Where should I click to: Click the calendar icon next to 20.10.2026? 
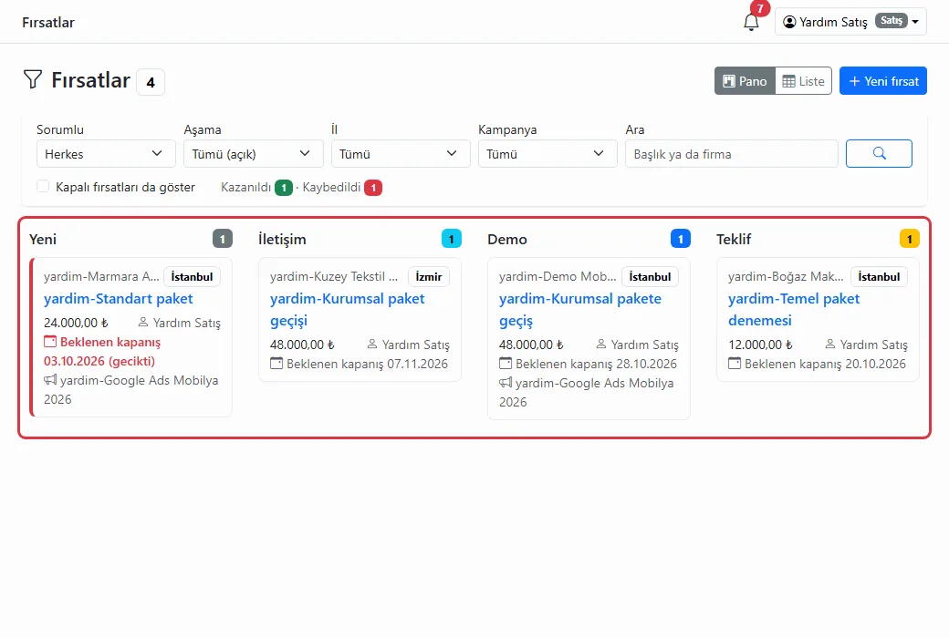[735, 364]
